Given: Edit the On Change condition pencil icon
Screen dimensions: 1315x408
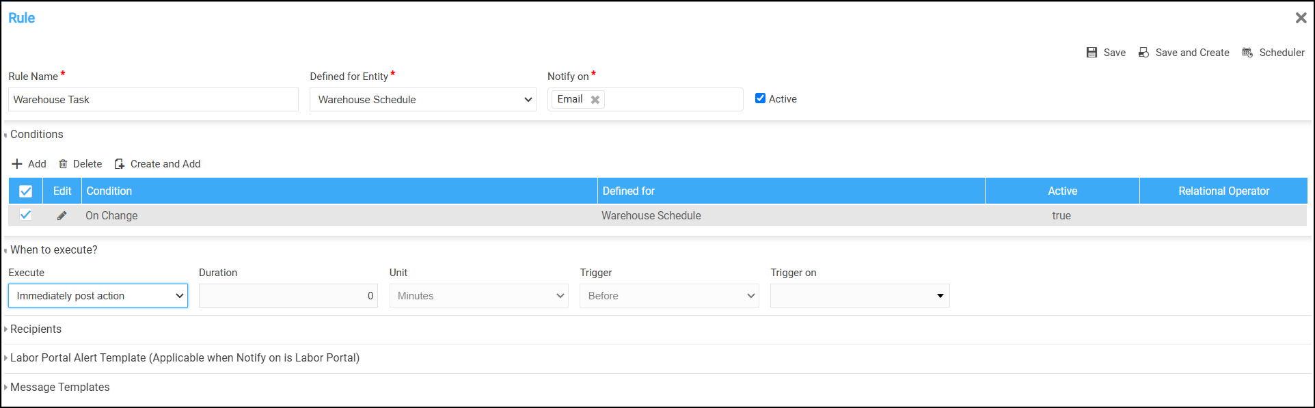Looking at the screenshot, I should 62,215.
